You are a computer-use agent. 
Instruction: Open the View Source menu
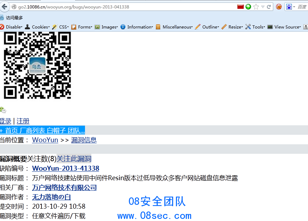click(x=284, y=27)
